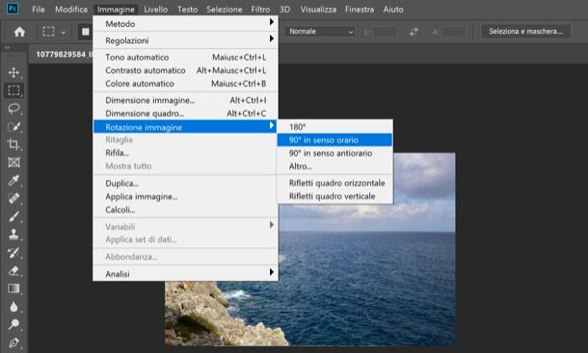Click the width L input field
The height and width of the screenshot is (353, 588).
click(385, 32)
